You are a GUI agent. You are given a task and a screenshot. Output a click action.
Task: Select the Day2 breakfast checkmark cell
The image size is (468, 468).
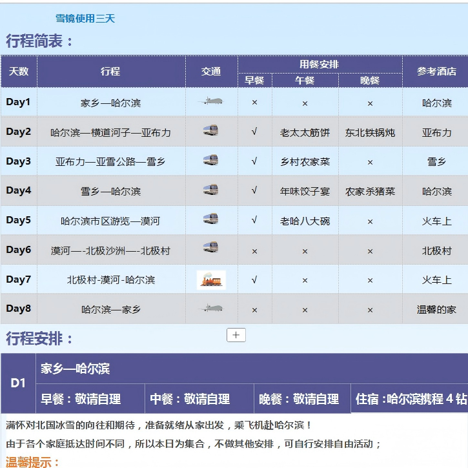[x=254, y=132]
